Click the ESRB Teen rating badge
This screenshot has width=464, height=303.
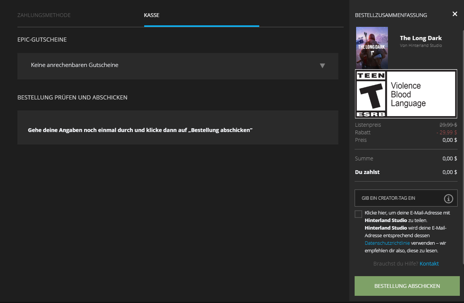tap(371, 94)
